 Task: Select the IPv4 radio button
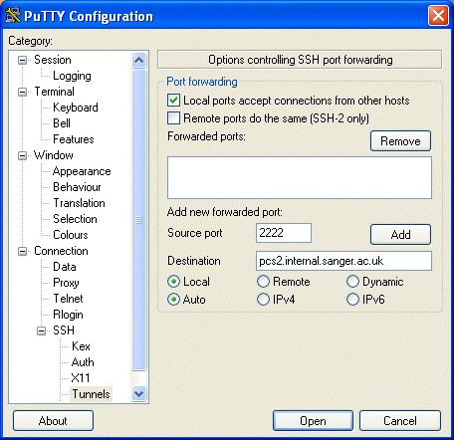point(263,300)
